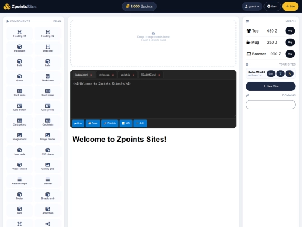Close the index.html tab
Image resolution: width=302 pixels, height=227 pixels.
[x=91, y=75]
